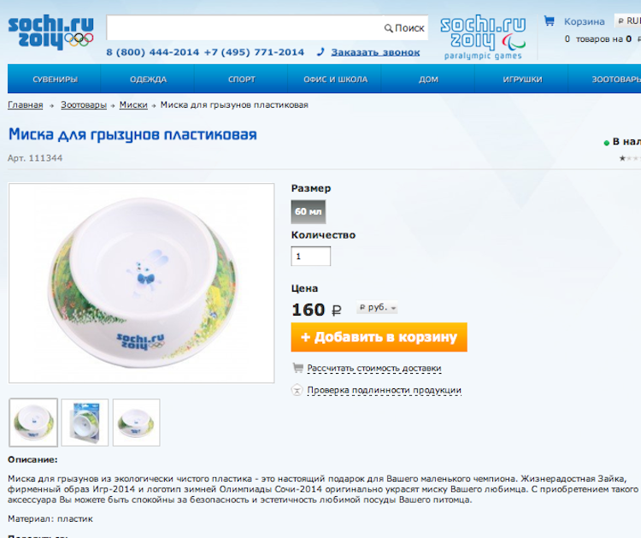Select the packaged bowl thumbnail
The image size is (641, 538).
point(85,423)
